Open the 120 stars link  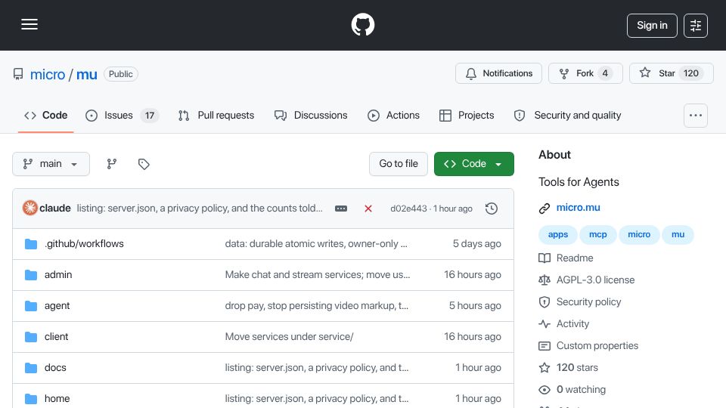coord(577,368)
